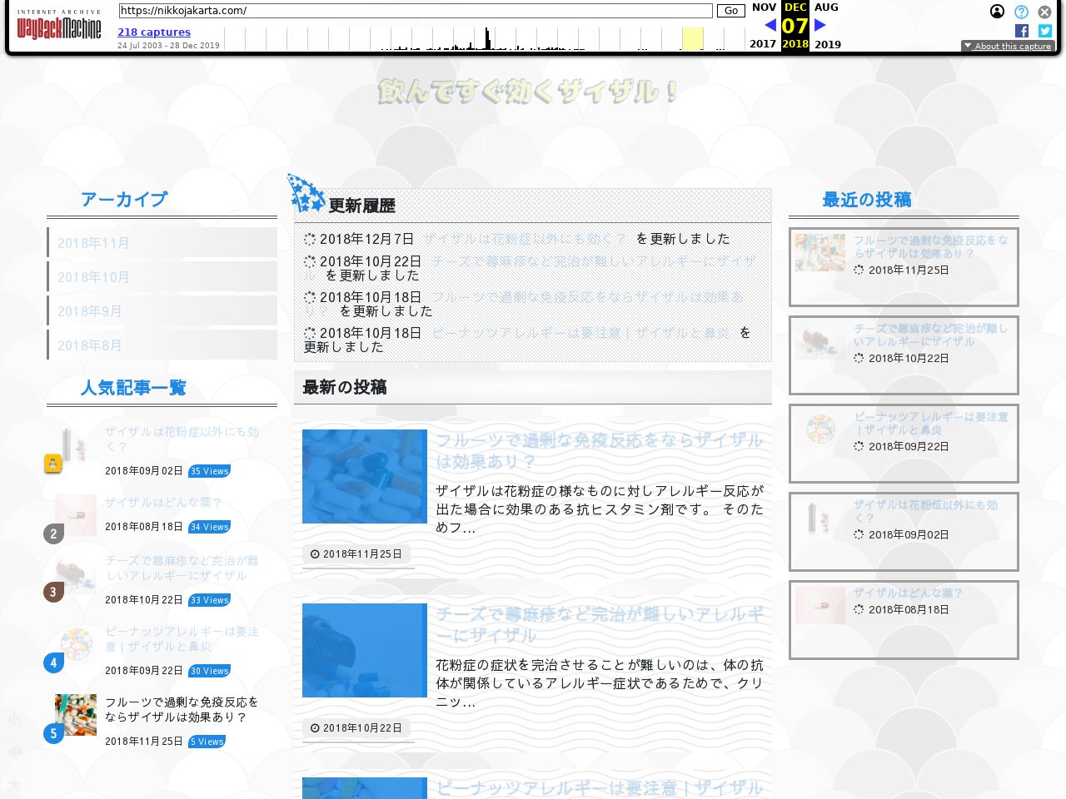Jump to NOV 2017 capture
The height and width of the screenshot is (799, 1066).
coord(763,7)
